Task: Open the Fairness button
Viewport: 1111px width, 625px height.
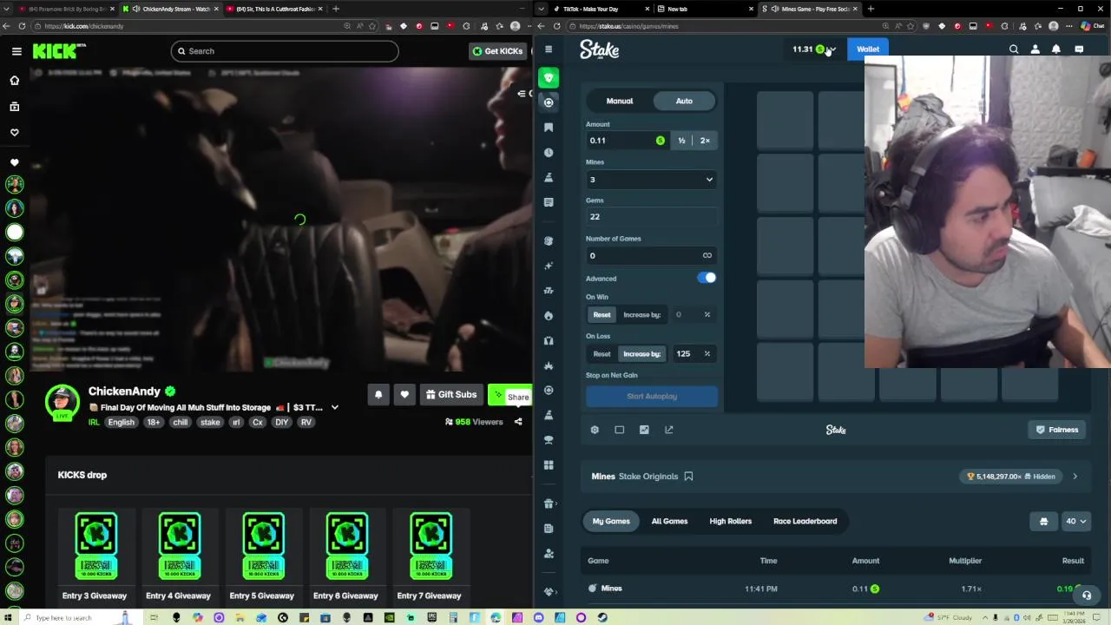Action: click(x=1057, y=430)
